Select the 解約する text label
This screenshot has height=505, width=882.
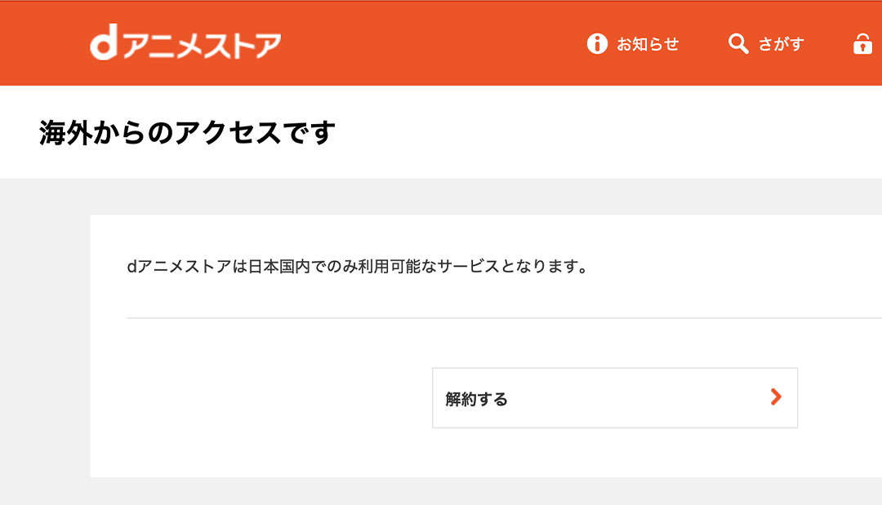click(477, 399)
